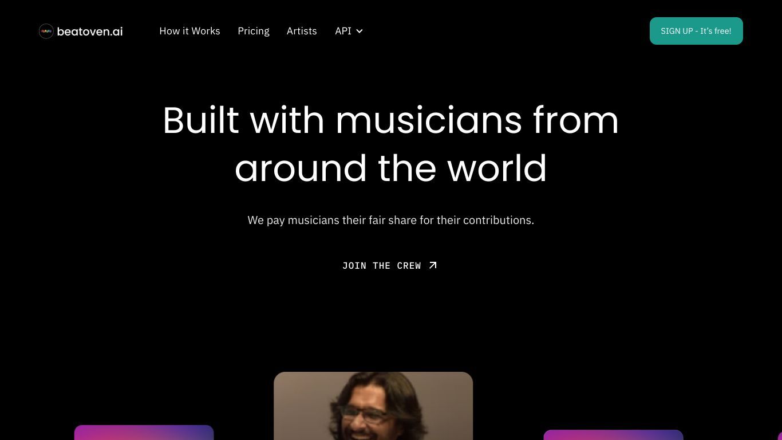
Task: Expand the API dropdown menu
Action: (x=349, y=31)
